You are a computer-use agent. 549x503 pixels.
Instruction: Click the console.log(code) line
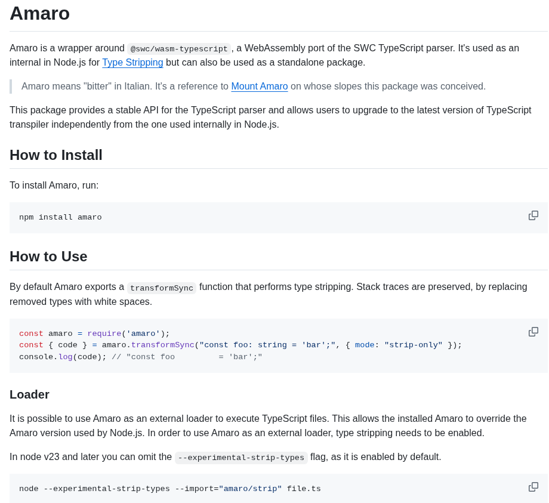[141, 357]
